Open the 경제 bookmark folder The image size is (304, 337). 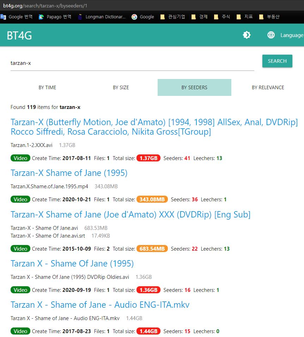(200, 17)
